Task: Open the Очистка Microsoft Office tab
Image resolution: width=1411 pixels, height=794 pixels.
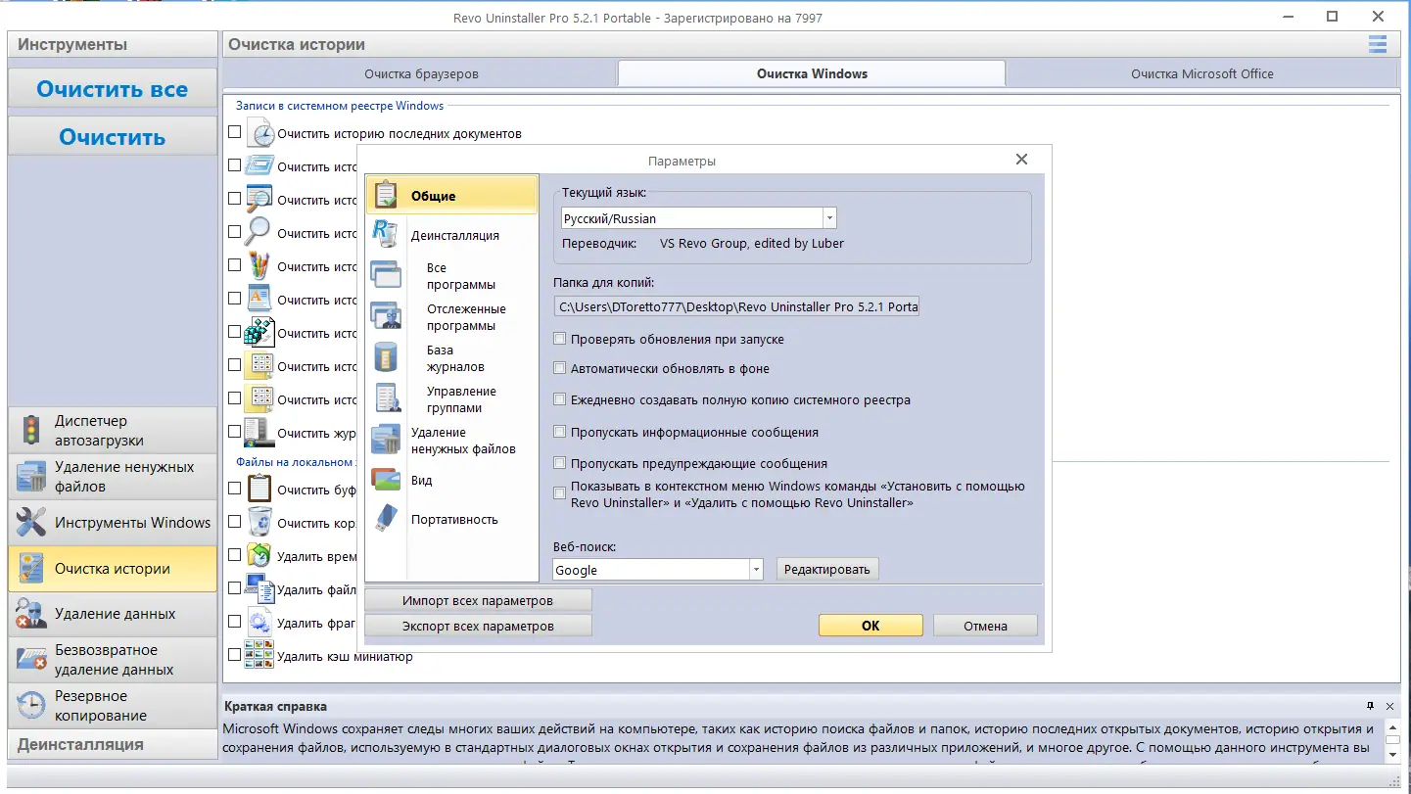Action: (x=1201, y=72)
